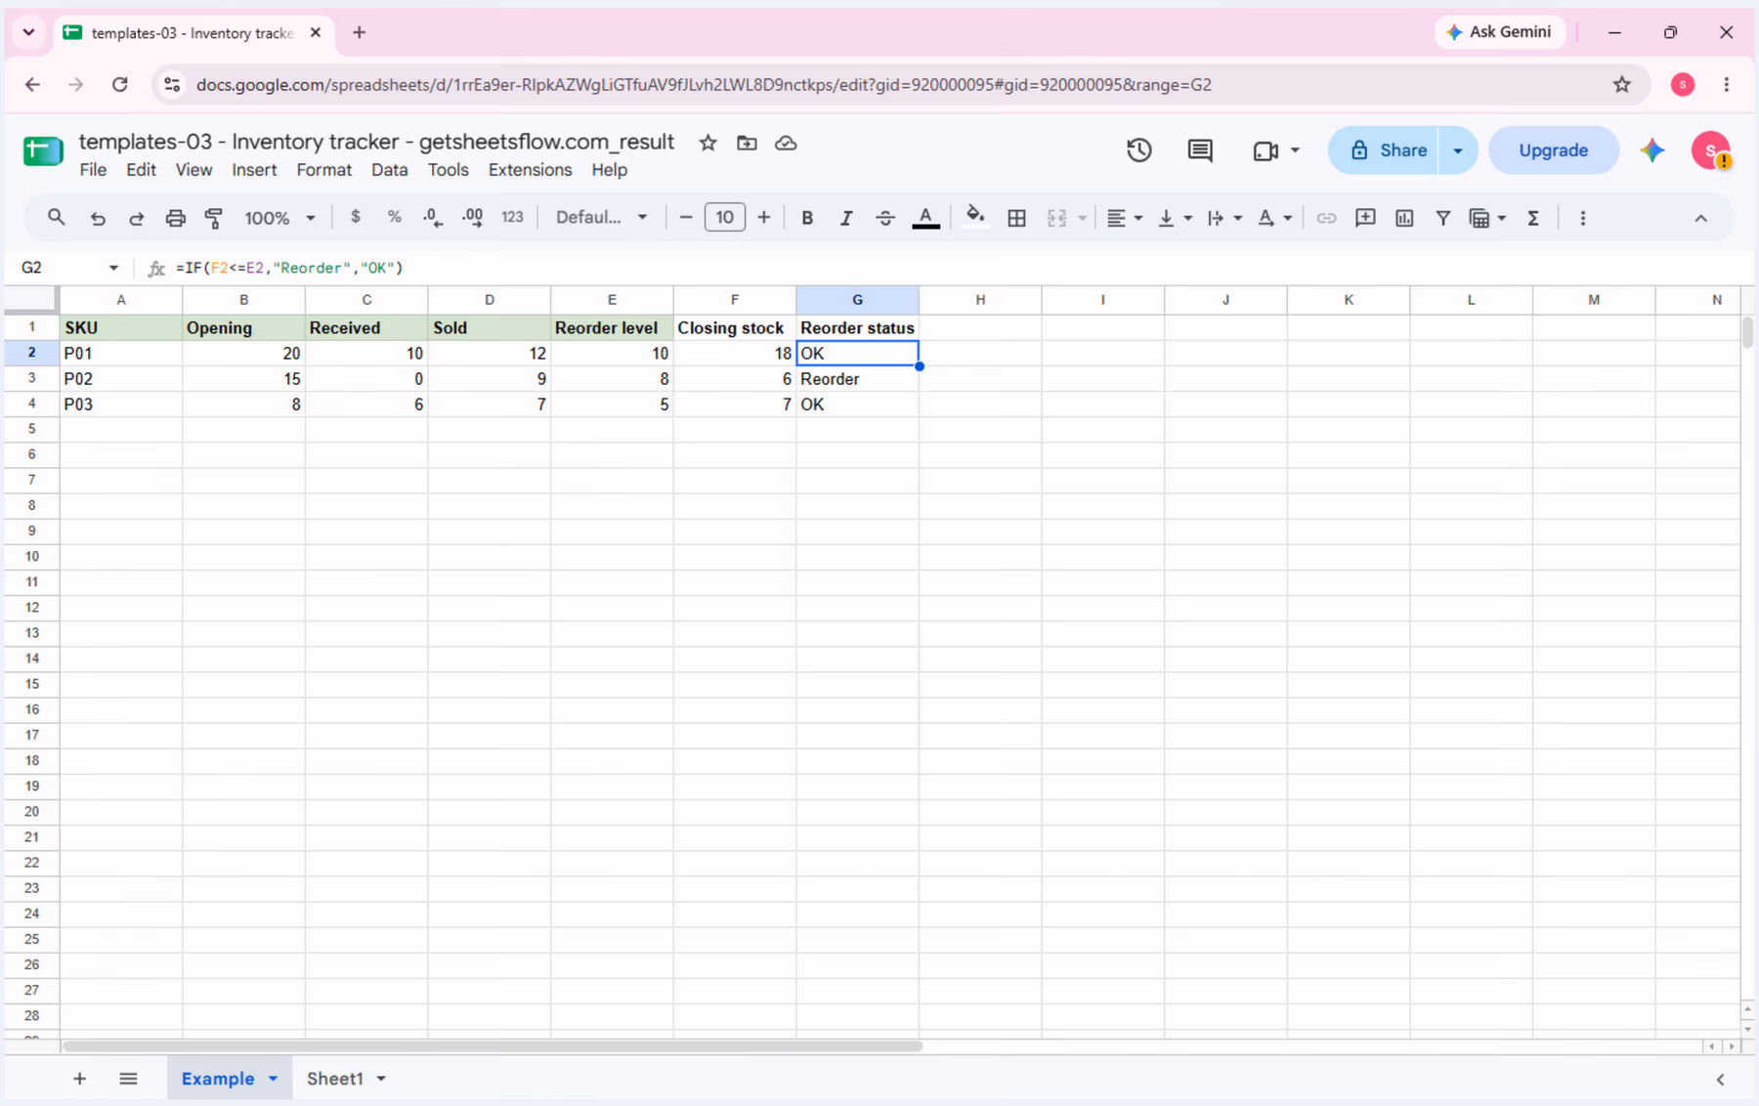Image resolution: width=1759 pixels, height=1106 pixels.
Task: Open the text color picker
Action: [x=925, y=218]
